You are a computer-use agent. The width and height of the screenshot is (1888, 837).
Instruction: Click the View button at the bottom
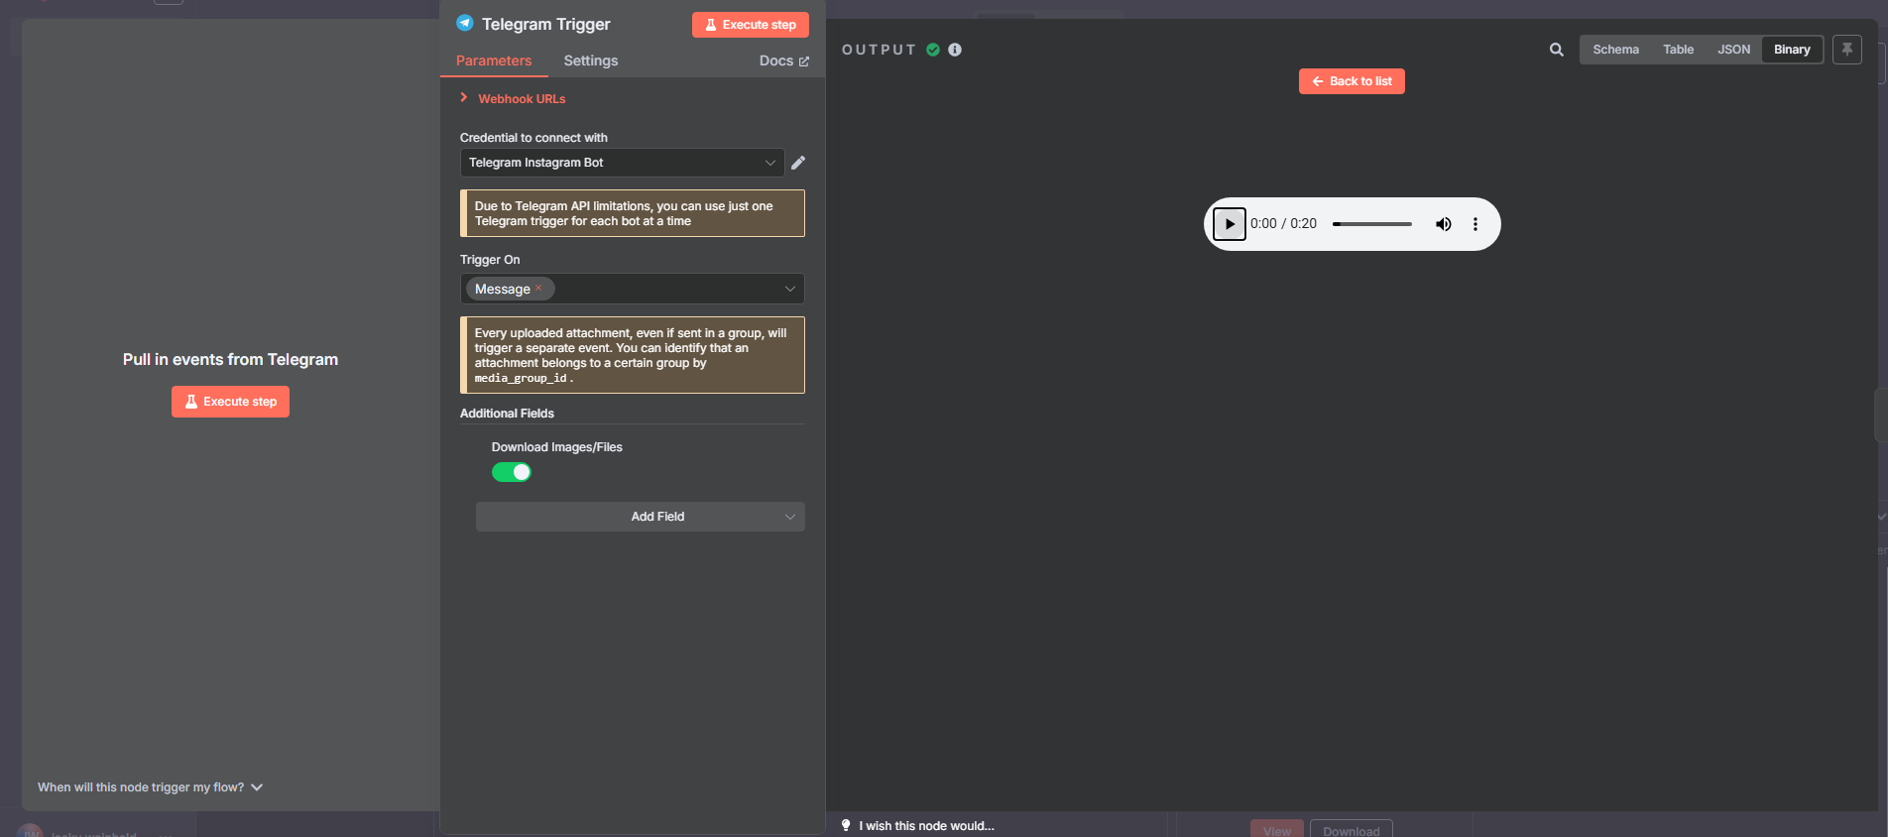point(1277,829)
